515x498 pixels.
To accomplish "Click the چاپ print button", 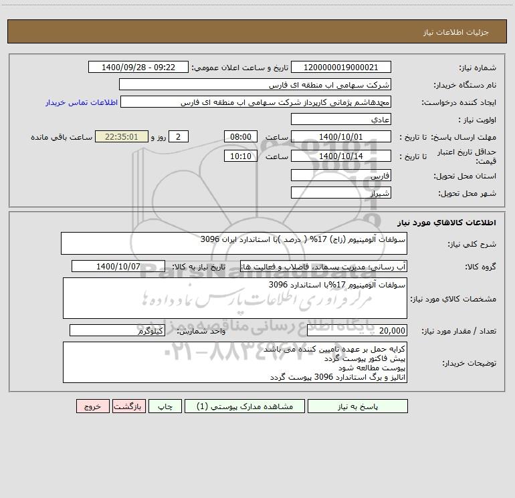I will point(165,406).
